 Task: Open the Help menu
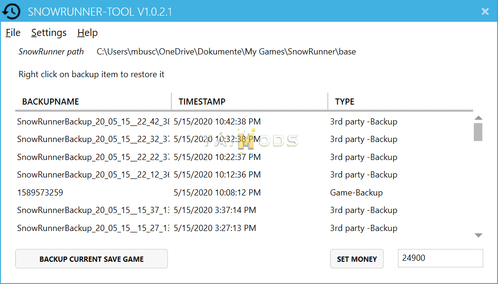pos(87,33)
